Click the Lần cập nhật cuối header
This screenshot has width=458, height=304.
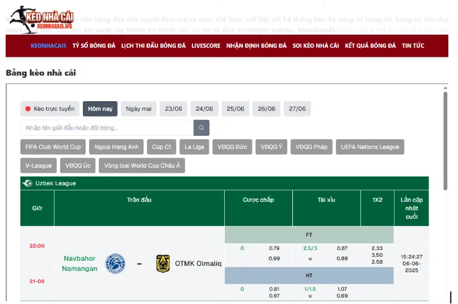[x=411, y=208]
